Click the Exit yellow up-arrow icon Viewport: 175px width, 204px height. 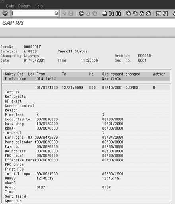pos(88,13)
